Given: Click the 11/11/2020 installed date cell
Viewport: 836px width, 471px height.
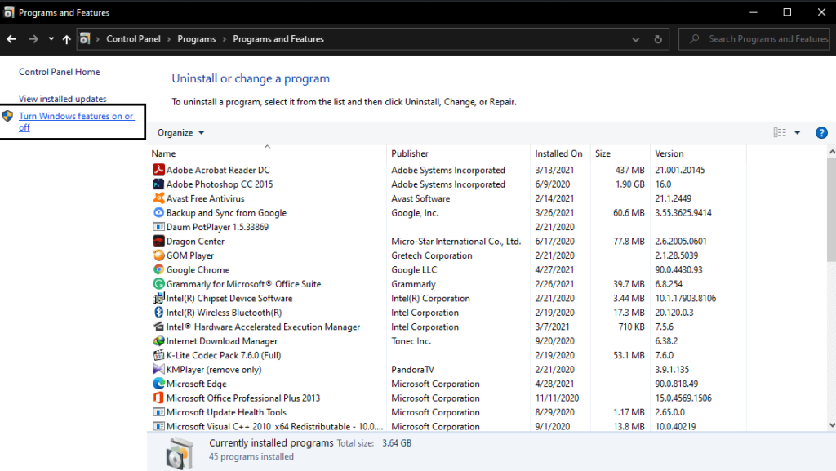Looking at the screenshot, I should point(557,398).
